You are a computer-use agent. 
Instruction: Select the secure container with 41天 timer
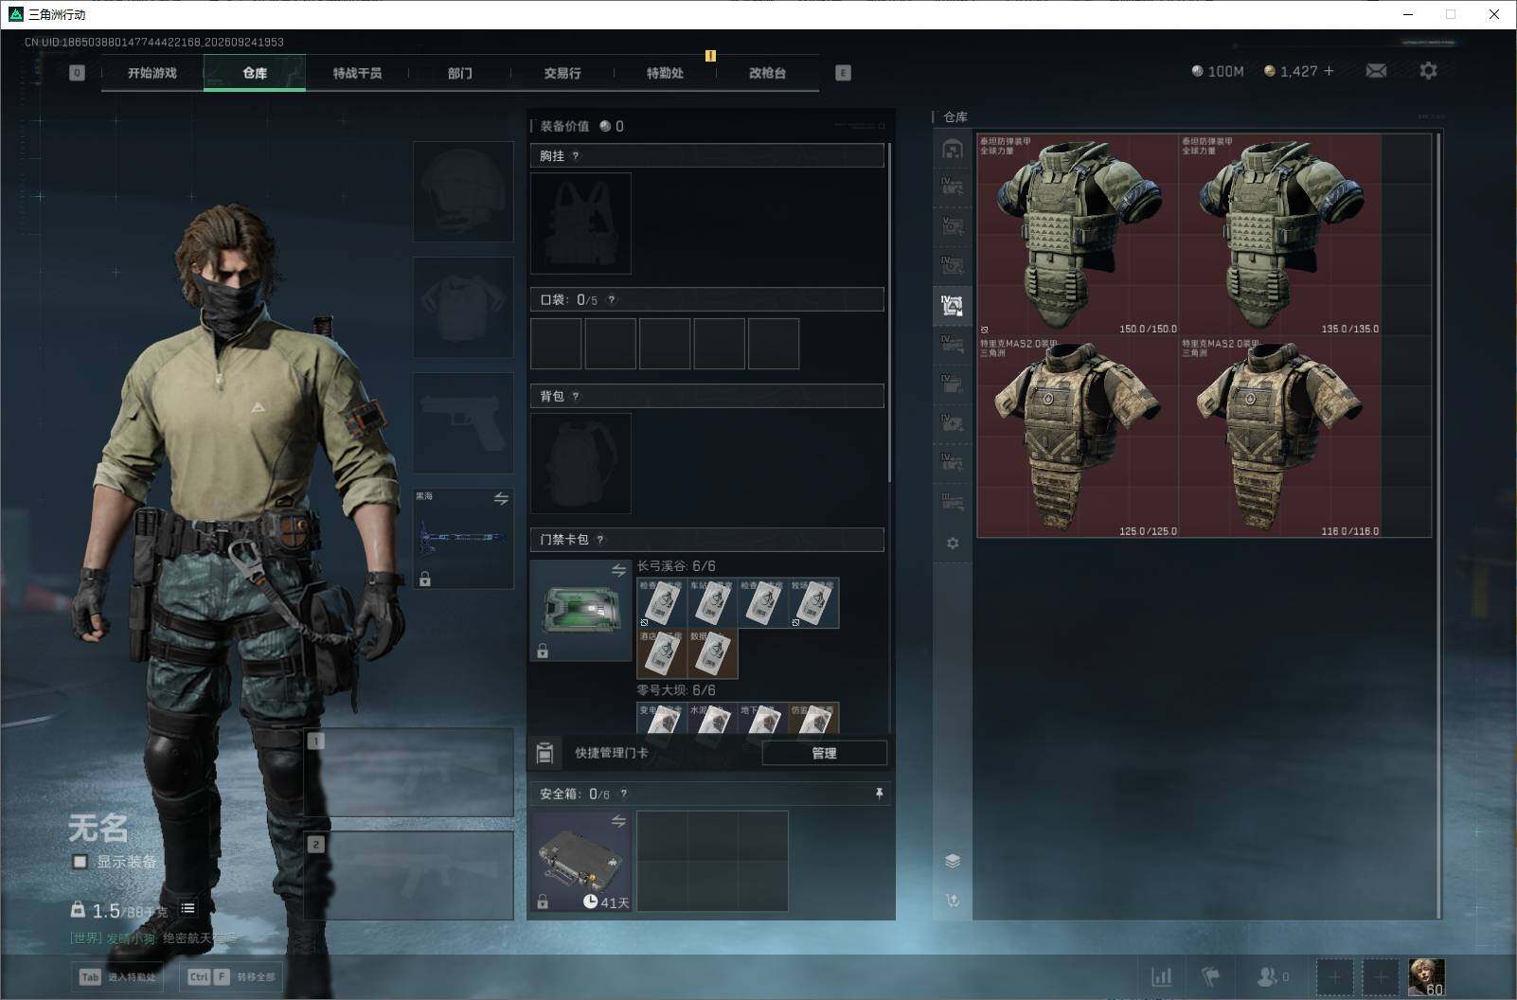pyautogui.click(x=580, y=861)
